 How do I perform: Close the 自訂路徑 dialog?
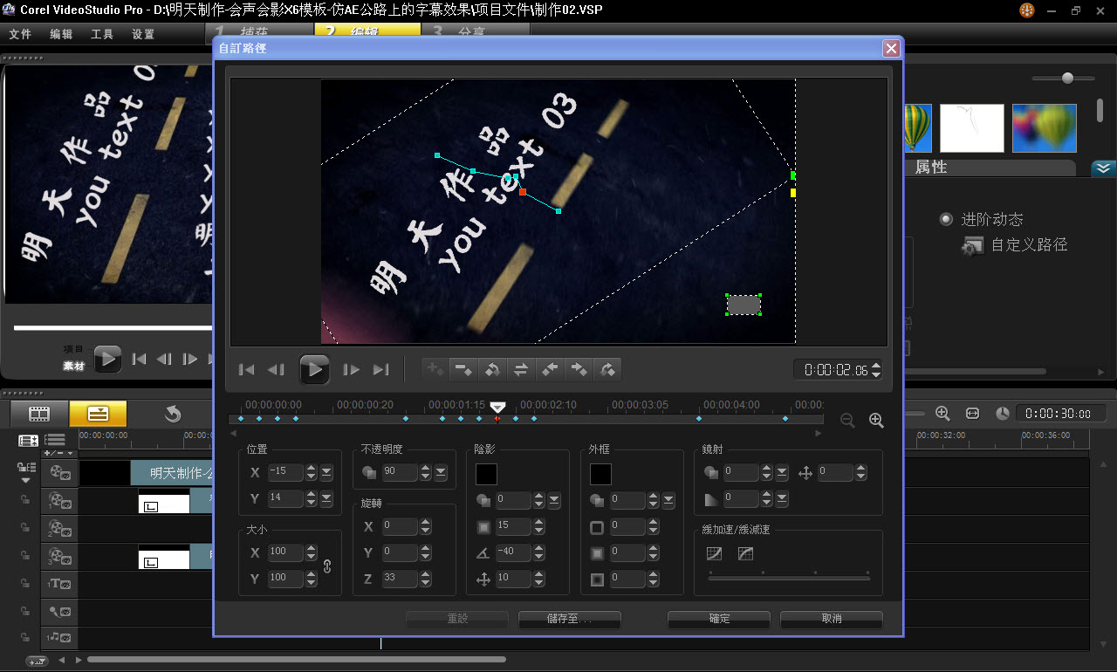point(890,48)
